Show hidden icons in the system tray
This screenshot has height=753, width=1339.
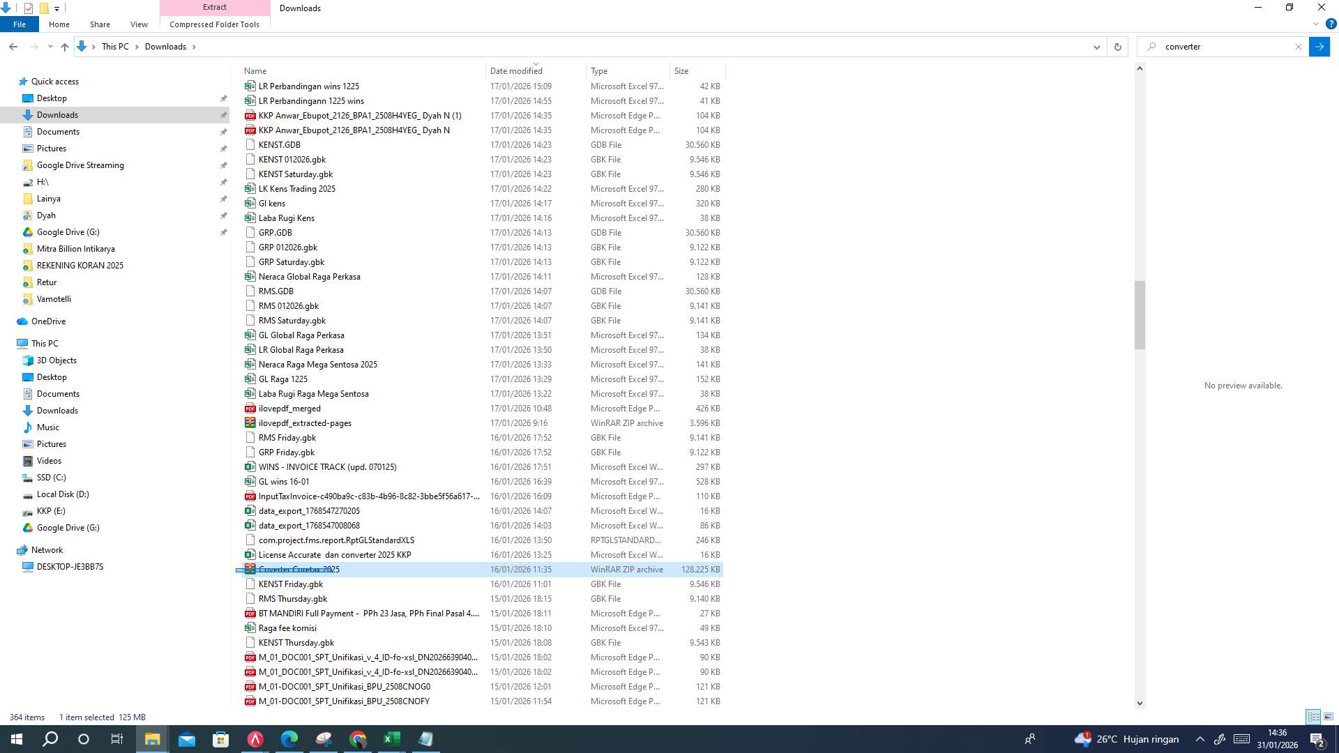click(x=1200, y=738)
